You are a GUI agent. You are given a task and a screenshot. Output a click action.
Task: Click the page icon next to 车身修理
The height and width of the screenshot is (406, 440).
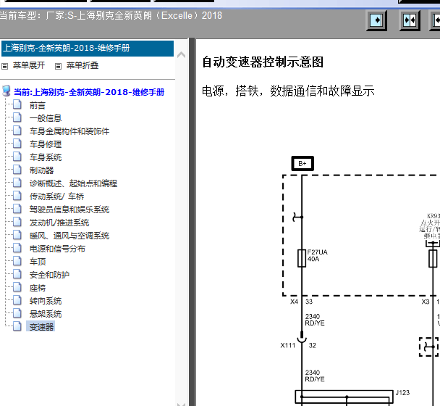point(17,144)
